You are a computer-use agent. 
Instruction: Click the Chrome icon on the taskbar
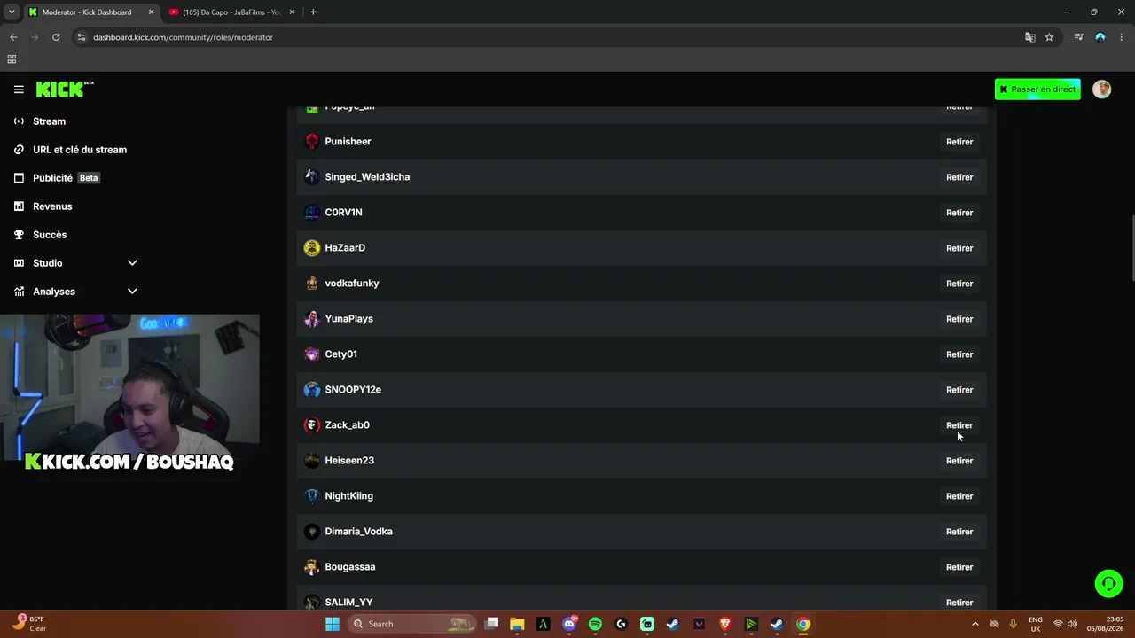pos(802,624)
